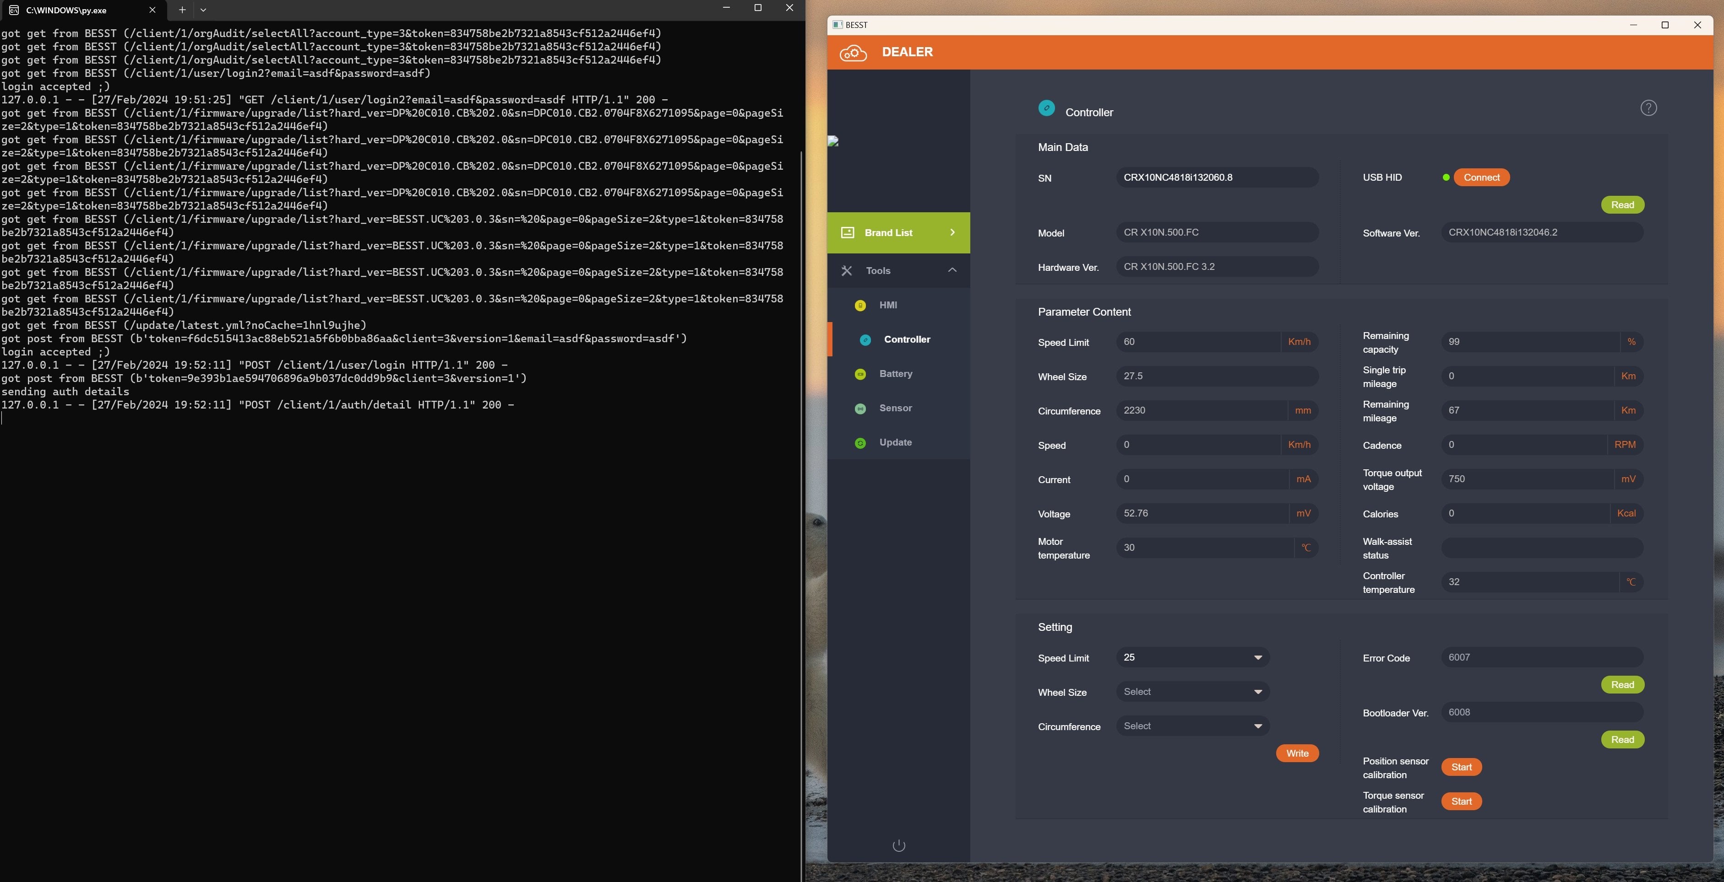This screenshot has width=1724, height=882.
Task: Click the BESST window title icon
Action: [837, 25]
